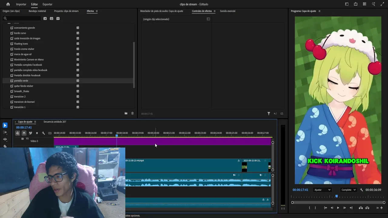
Task: Open Program Monitor settings wrench
Action: (x=362, y=190)
